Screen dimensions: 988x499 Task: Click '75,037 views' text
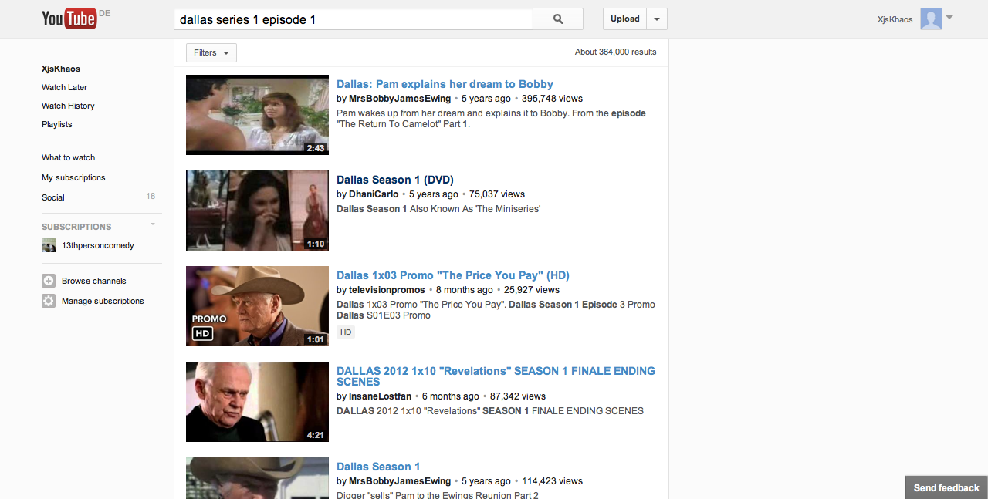pos(497,194)
